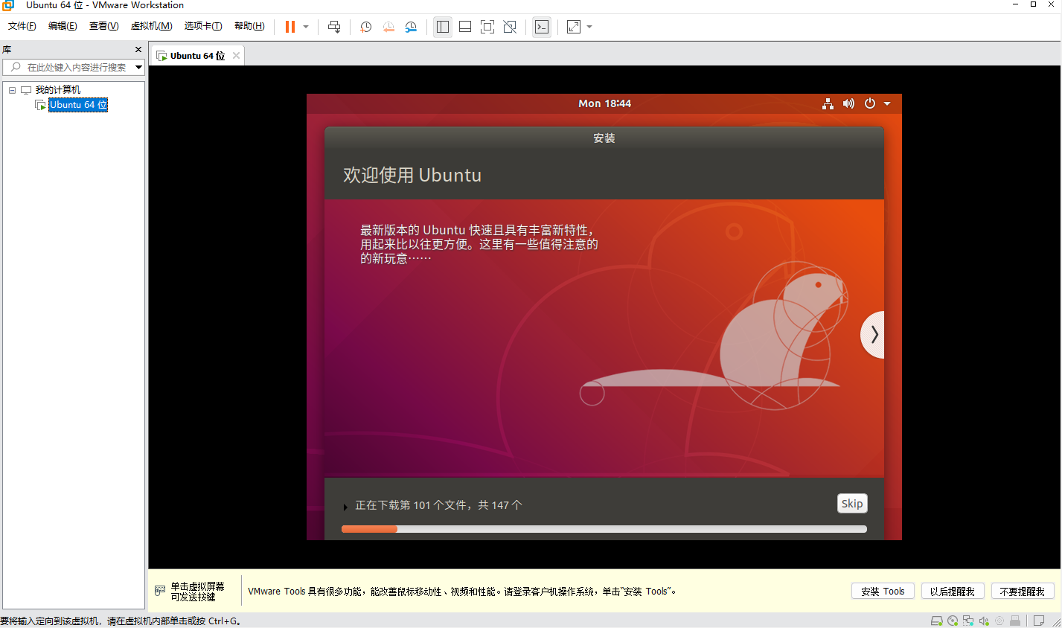
Task: Click the installer download progress bar
Action: 604,529
